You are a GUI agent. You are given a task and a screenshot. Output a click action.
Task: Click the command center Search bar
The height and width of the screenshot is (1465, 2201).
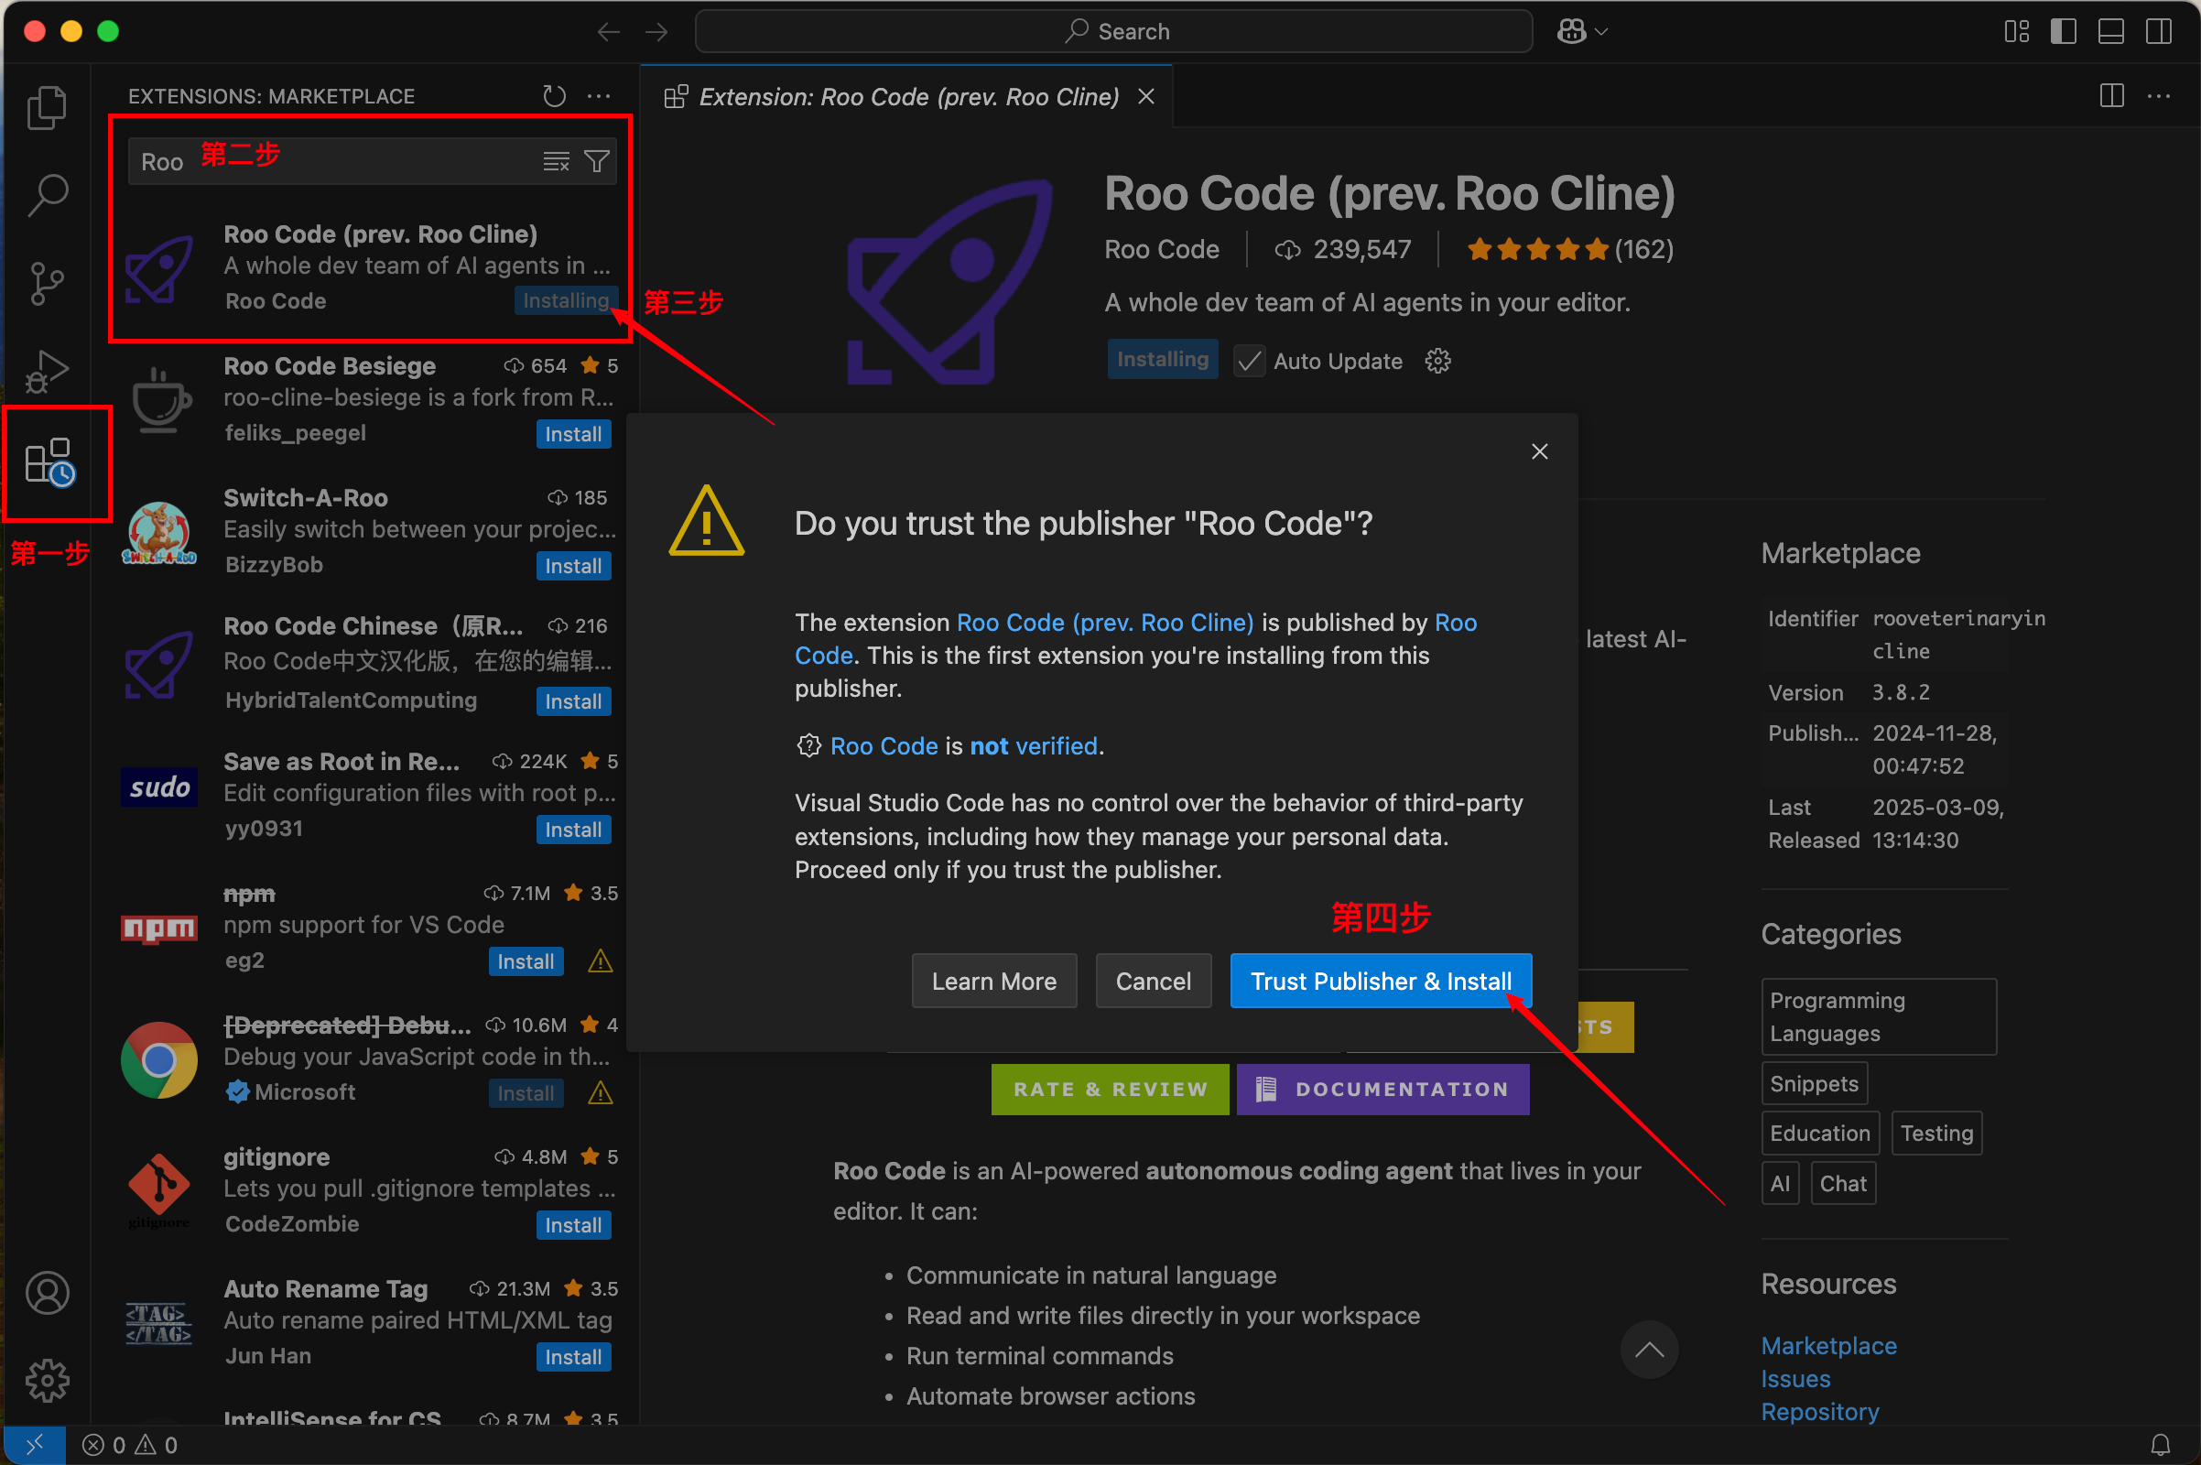(x=1113, y=32)
